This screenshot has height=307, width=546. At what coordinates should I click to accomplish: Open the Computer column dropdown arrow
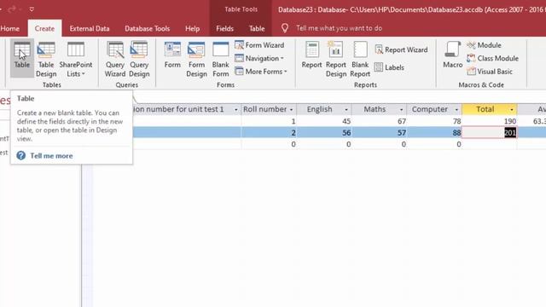[x=456, y=110]
